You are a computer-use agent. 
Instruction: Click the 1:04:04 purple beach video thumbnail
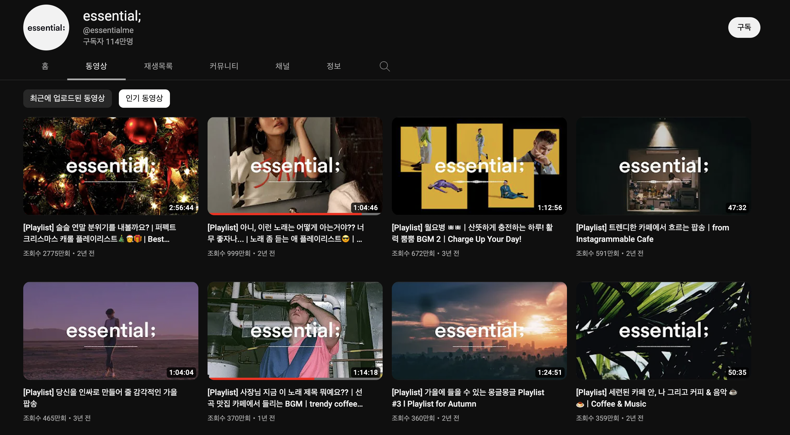(x=111, y=331)
